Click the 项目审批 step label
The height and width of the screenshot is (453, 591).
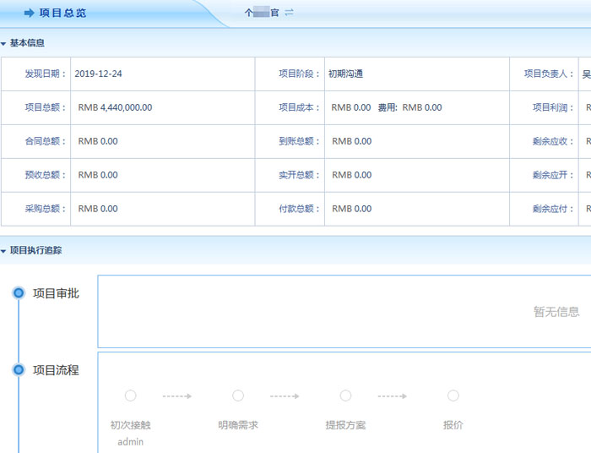click(x=56, y=293)
